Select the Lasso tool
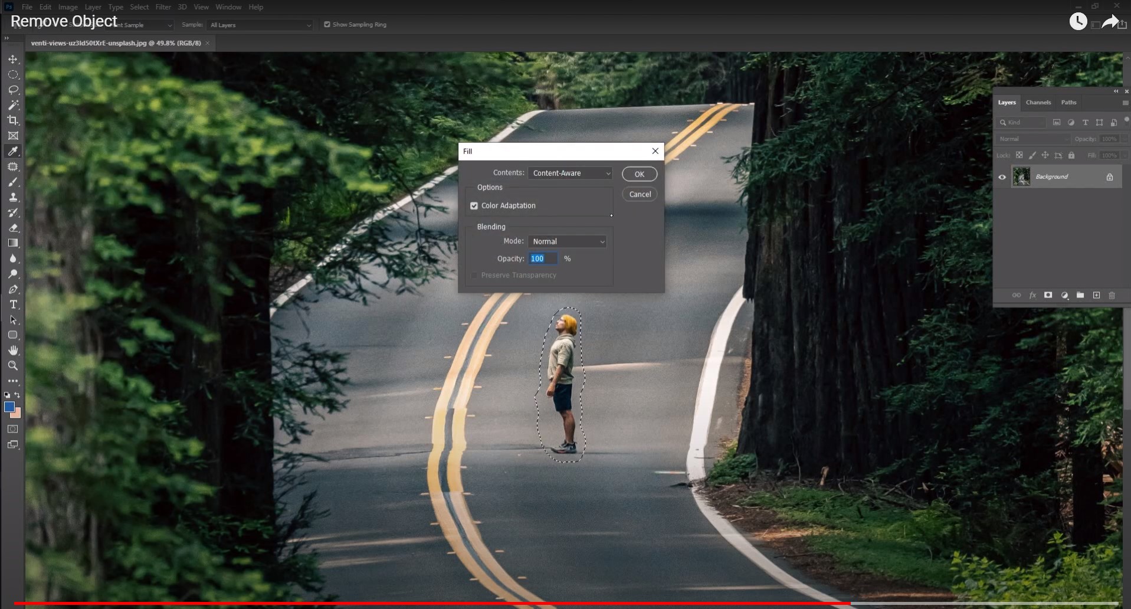The image size is (1131, 609). 13,90
